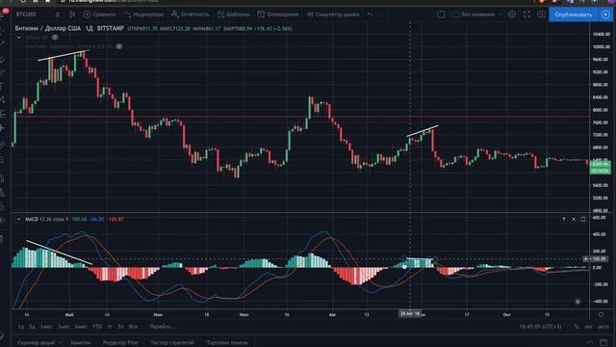Bookmark the page with the browser star icon
This screenshot has height=347, width=616.
[47, 1]
